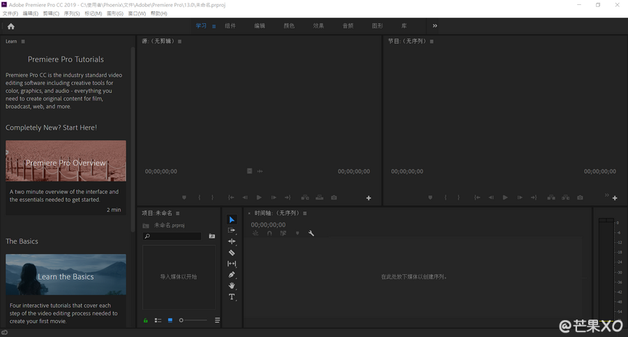Step back one frame in Source monitor
Image resolution: width=628 pixels, height=337 pixels.
(245, 197)
